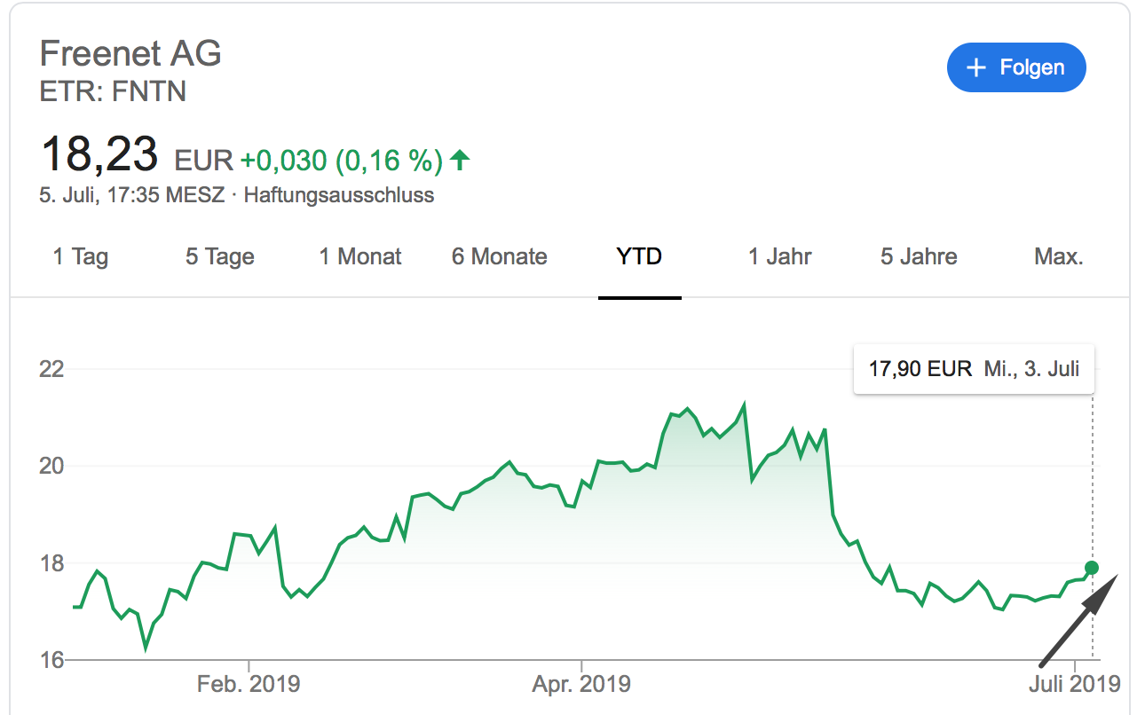Click the Apr. 2019 axis label
The image size is (1145, 715).
point(581,684)
